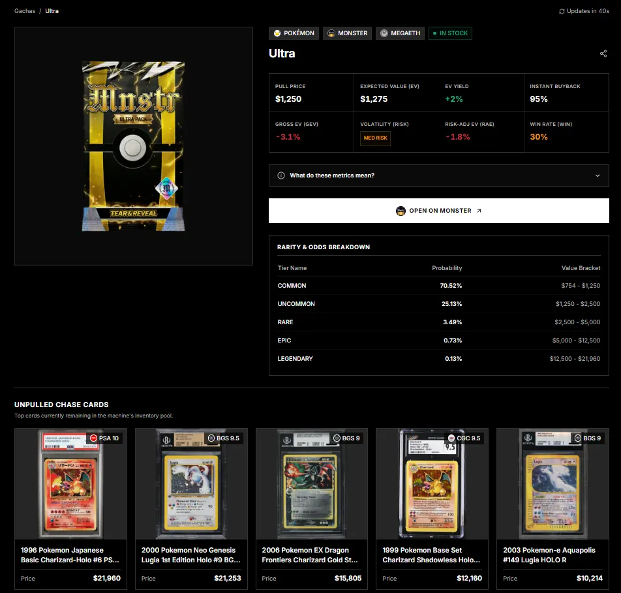This screenshot has width=621, height=593.
Task: Click the refresh icon beside Updates timer
Action: (x=562, y=12)
